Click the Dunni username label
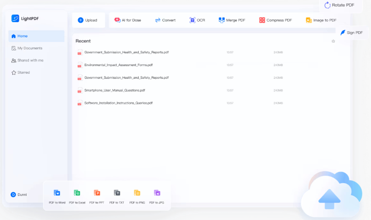Screen dimensions: 371x220 [22, 195]
